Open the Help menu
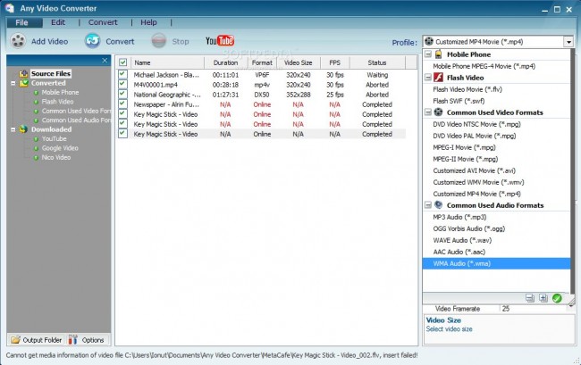The height and width of the screenshot is (365, 581). [x=148, y=21]
